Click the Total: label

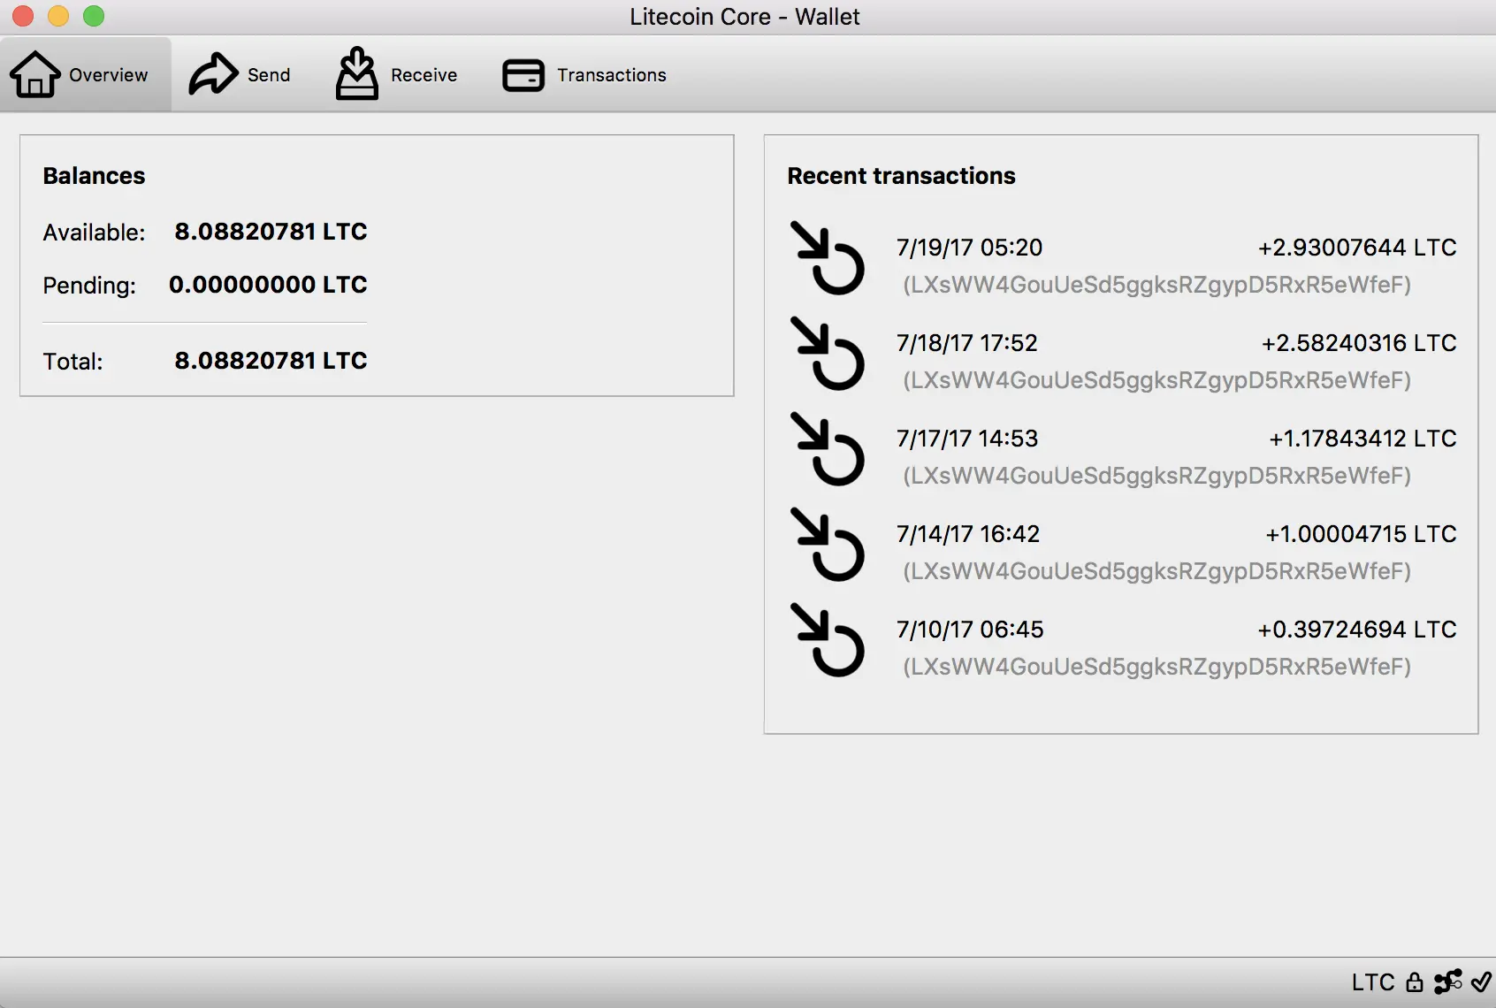(x=73, y=362)
